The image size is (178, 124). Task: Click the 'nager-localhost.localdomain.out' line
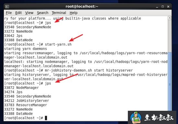[x=36, y=57]
